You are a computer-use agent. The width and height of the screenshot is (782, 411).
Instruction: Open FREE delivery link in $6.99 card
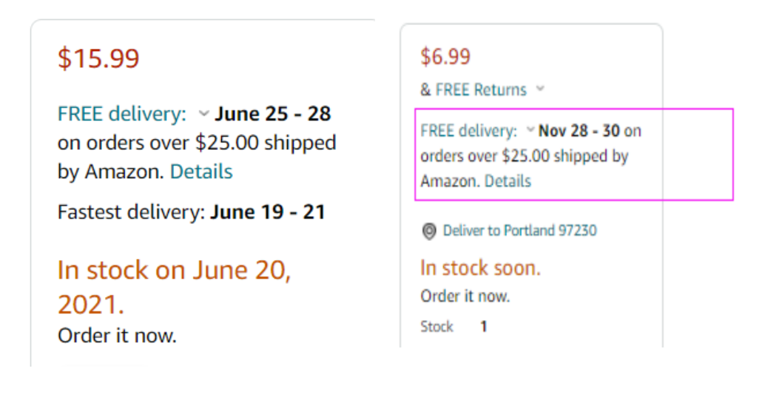click(x=468, y=131)
